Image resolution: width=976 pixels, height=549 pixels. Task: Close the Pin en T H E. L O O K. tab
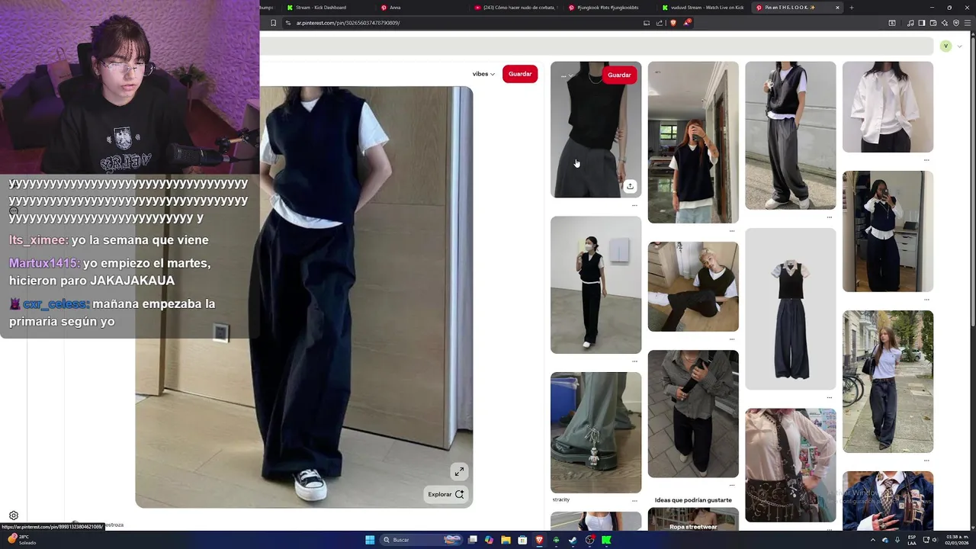pos(837,8)
